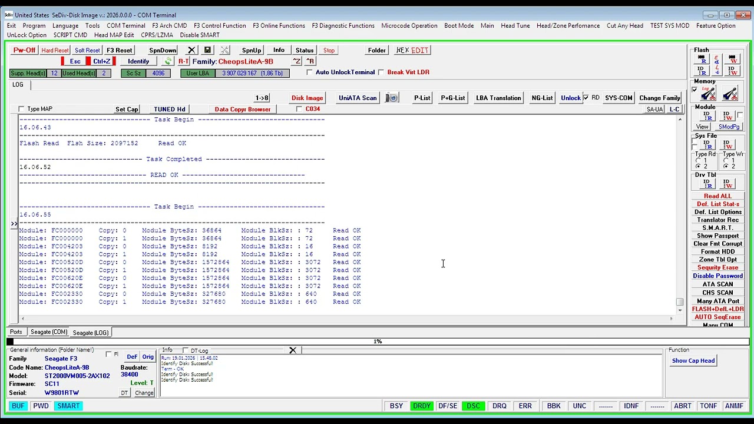Click the Flash read by ID icon
Viewport: 754px width, 424px height.
(x=702, y=71)
